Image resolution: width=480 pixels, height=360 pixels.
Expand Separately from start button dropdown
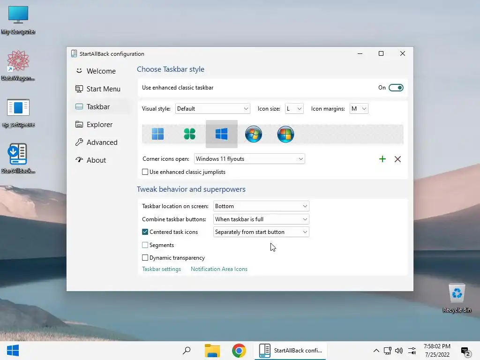pyautogui.click(x=261, y=232)
